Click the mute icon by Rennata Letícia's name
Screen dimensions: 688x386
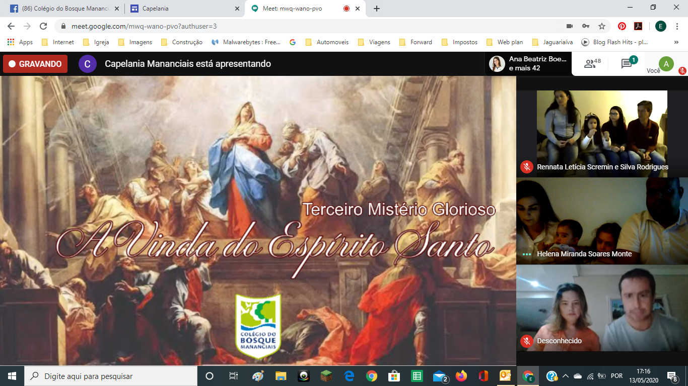click(x=527, y=167)
